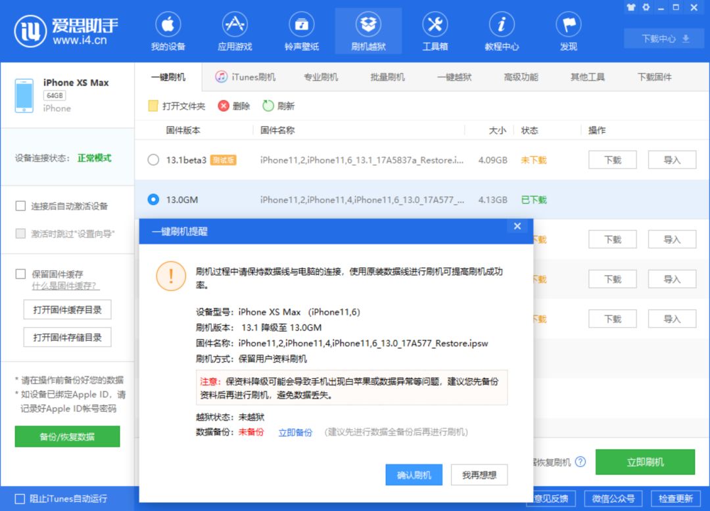The width and height of the screenshot is (710, 511).
Task: Click 立即备份 backup now link
Action: tap(295, 432)
